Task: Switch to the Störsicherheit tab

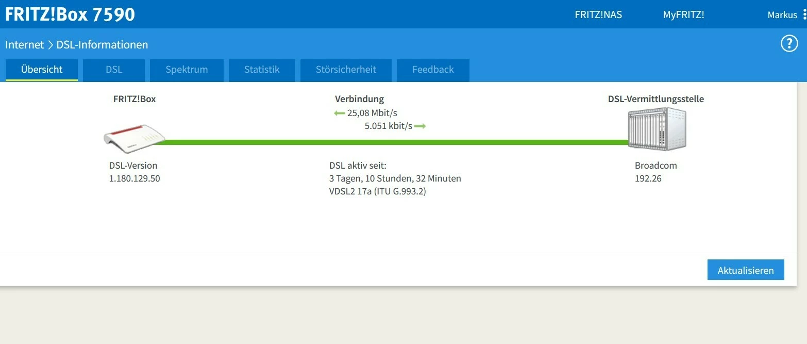Action: point(346,70)
